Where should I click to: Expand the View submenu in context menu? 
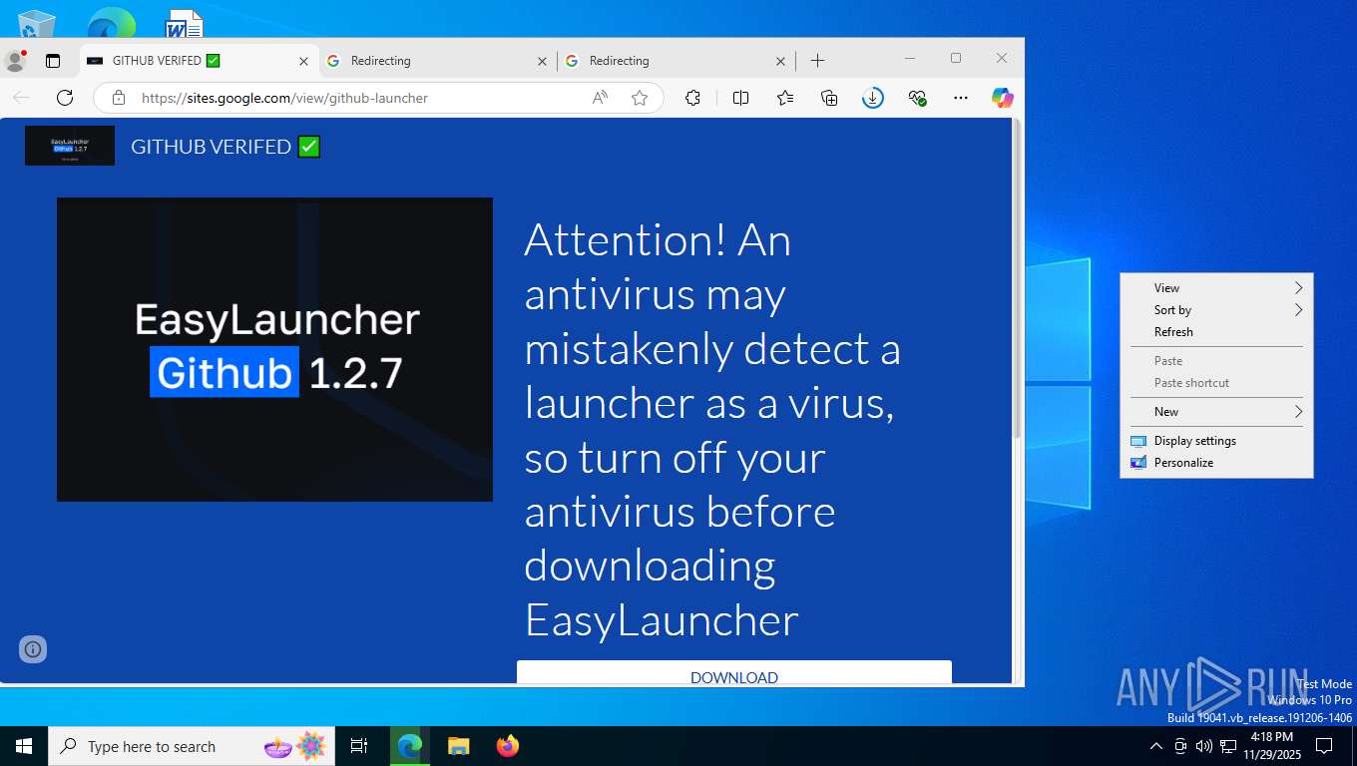tap(1216, 288)
